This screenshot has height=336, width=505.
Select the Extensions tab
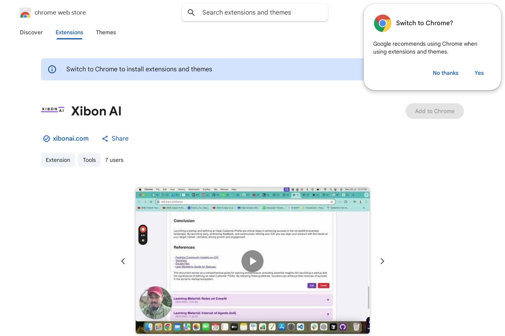tap(69, 32)
